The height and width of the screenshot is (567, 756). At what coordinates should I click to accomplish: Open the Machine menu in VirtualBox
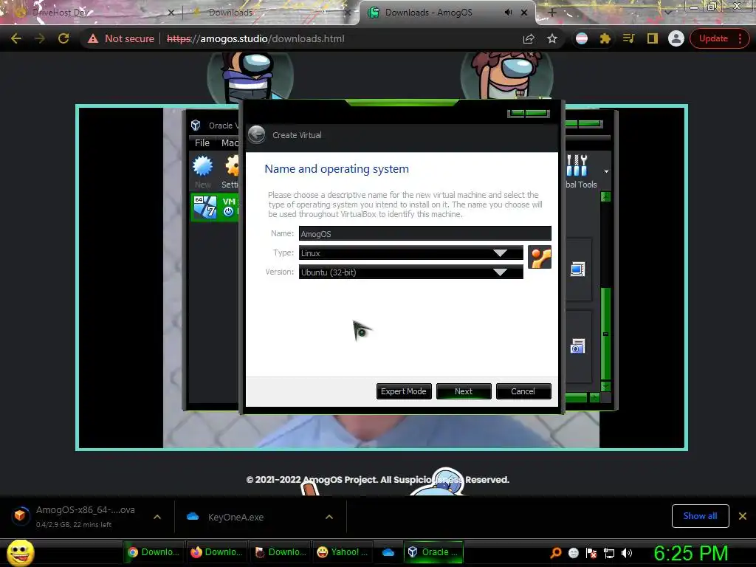(230, 142)
